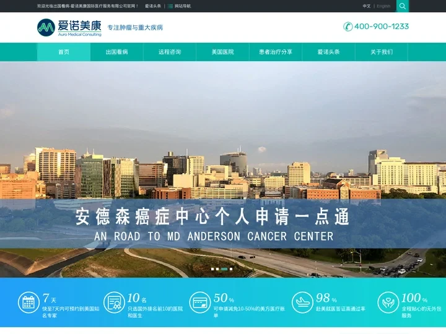The height and width of the screenshot is (334, 446).
Task: Open the 爱诺头条 main menu item
Action: (x=328, y=52)
